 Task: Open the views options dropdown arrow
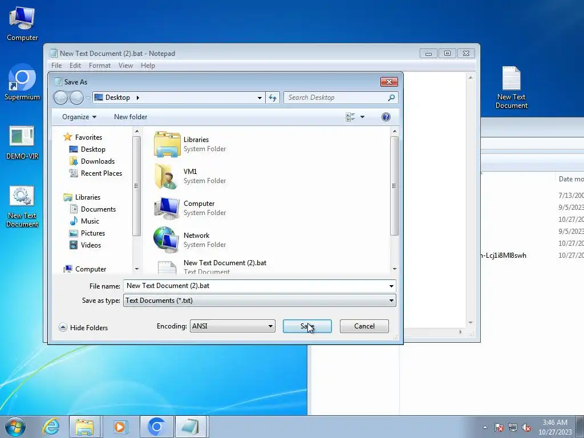(362, 117)
